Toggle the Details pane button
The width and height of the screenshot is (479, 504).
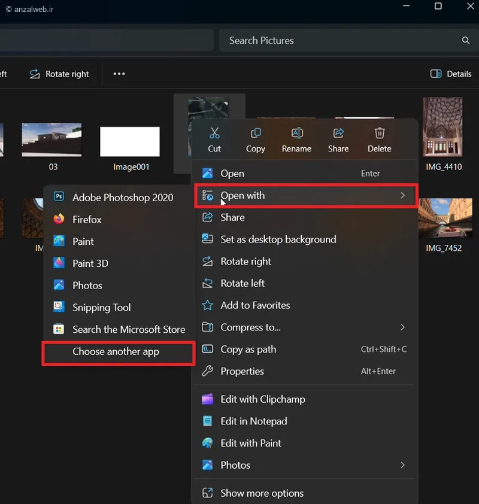point(451,74)
